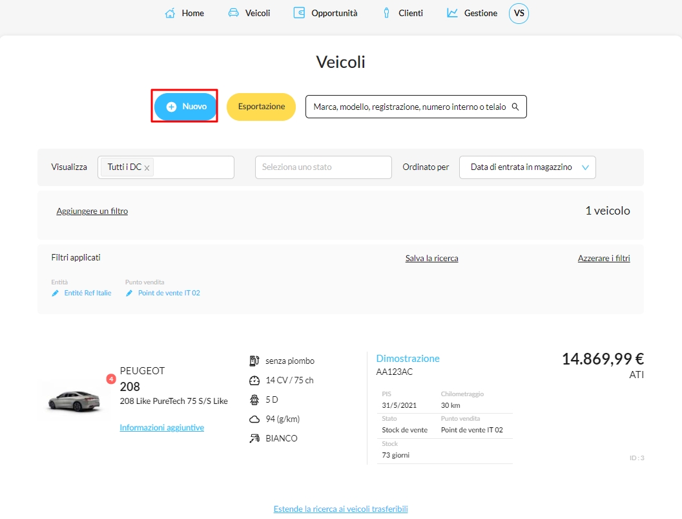Screen dimensions: 682x519
Task: Click the Clienti person icon
Action: point(386,13)
